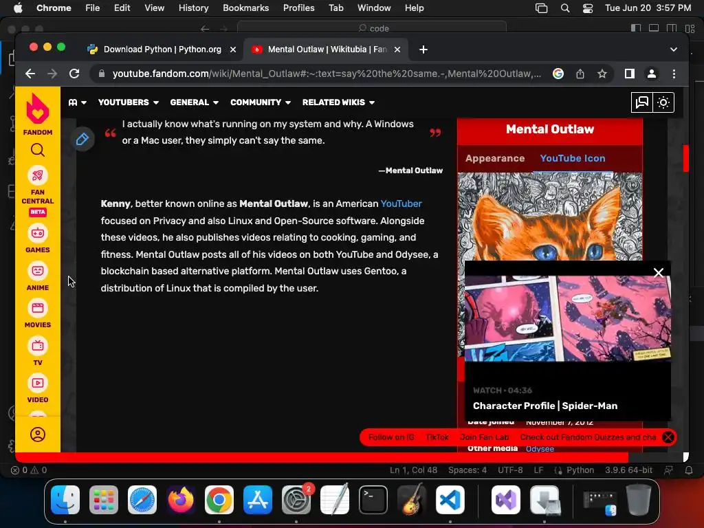The height and width of the screenshot is (528, 704).
Task: Bookmark this page with the star
Action: click(x=602, y=74)
